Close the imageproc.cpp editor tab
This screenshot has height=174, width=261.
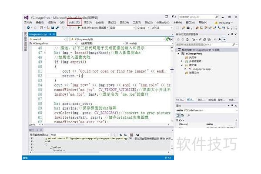(54, 34)
